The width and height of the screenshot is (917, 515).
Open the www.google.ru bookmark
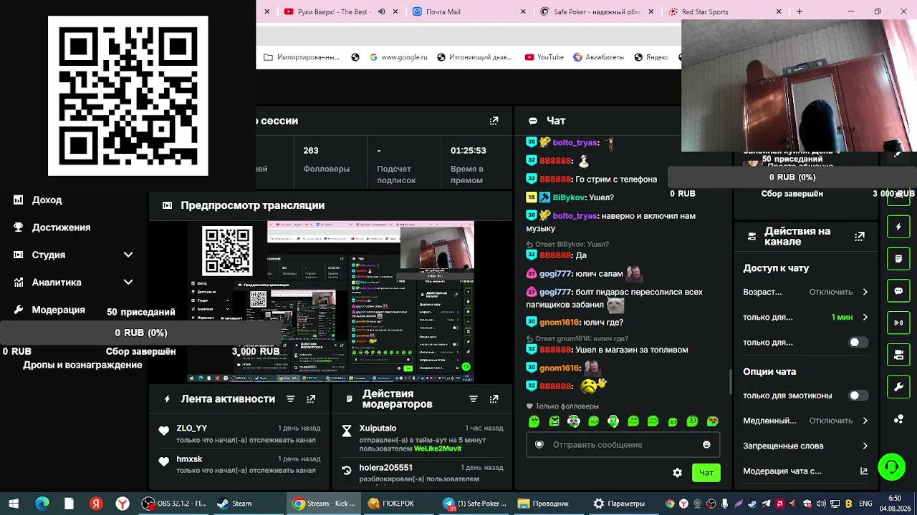[x=399, y=57]
